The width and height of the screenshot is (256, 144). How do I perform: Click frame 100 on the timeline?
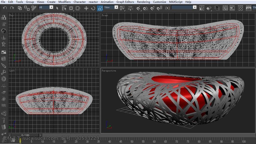[x=244, y=142]
